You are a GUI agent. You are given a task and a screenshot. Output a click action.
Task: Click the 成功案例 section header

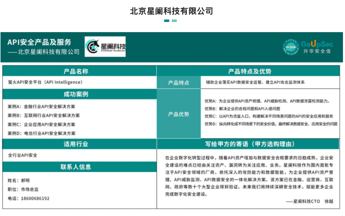pyautogui.click(x=80, y=94)
